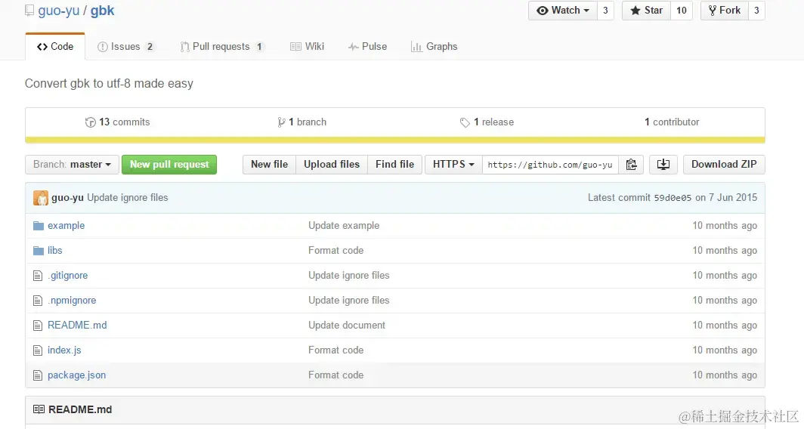Open the Watch dropdown
804x429 pixels.
tap(563, 11)
